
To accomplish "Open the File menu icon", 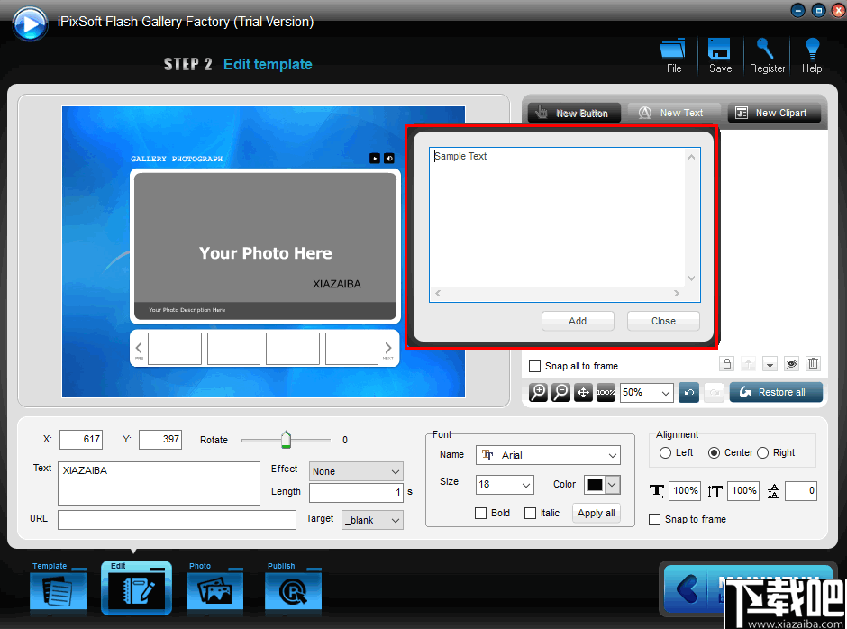I will click(672, 54).
